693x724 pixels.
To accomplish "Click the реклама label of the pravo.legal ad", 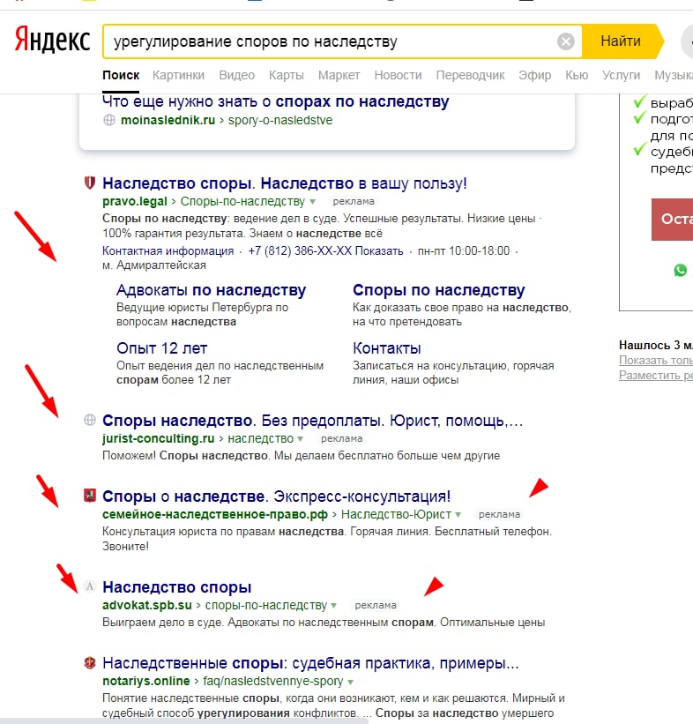I will tap(354, 201).
